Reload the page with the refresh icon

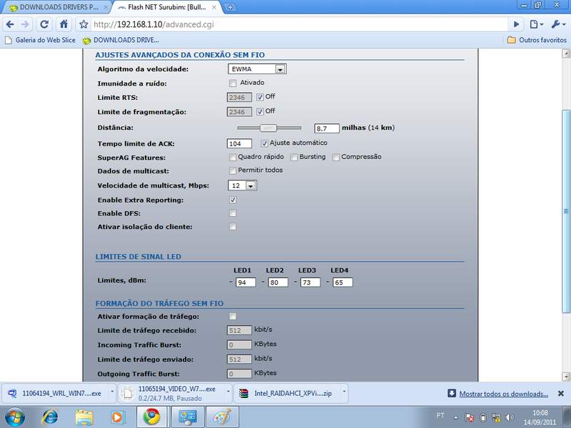pyautogui.click(x=44, y=24)
